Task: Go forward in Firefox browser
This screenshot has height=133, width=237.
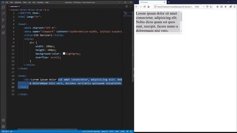Action: click(141, 7)
